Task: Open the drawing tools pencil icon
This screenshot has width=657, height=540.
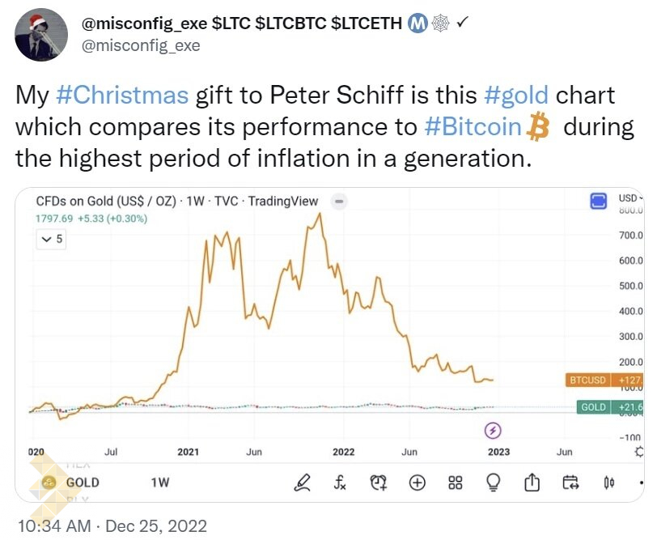Action: [303, 483]
